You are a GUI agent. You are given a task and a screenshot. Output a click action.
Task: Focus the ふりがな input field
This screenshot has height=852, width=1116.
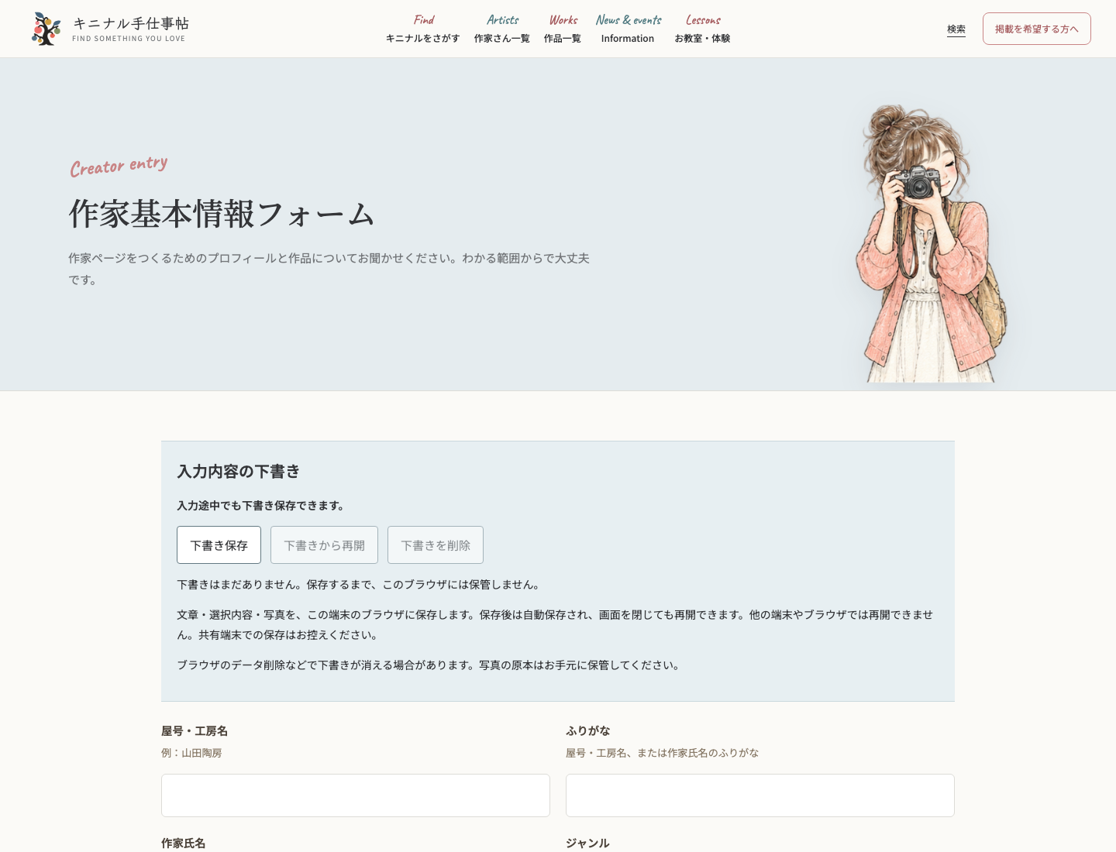(x=760, y=795)
